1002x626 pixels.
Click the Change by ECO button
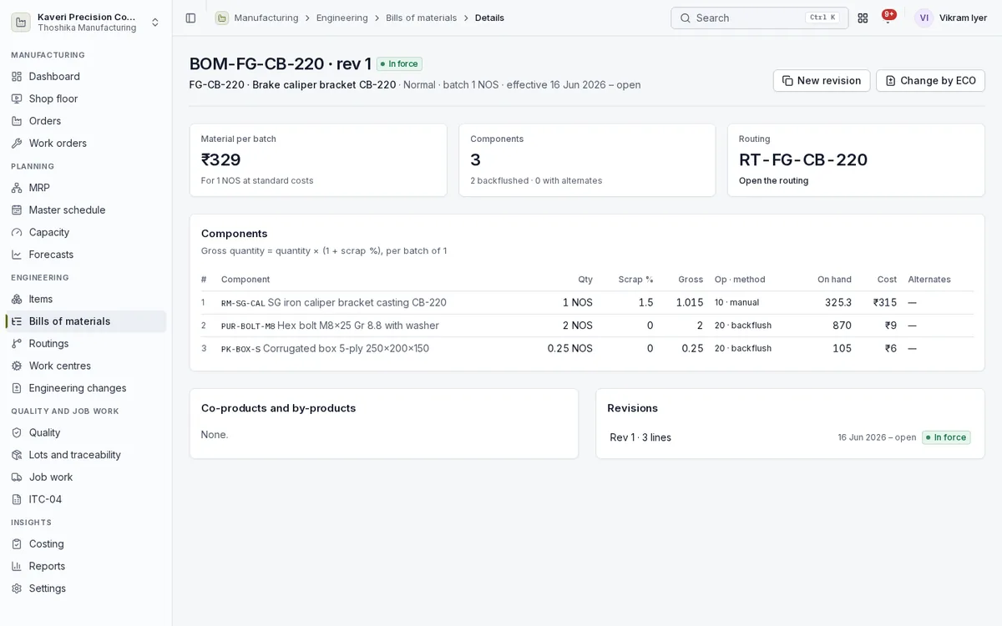click(x=930, y=81)
